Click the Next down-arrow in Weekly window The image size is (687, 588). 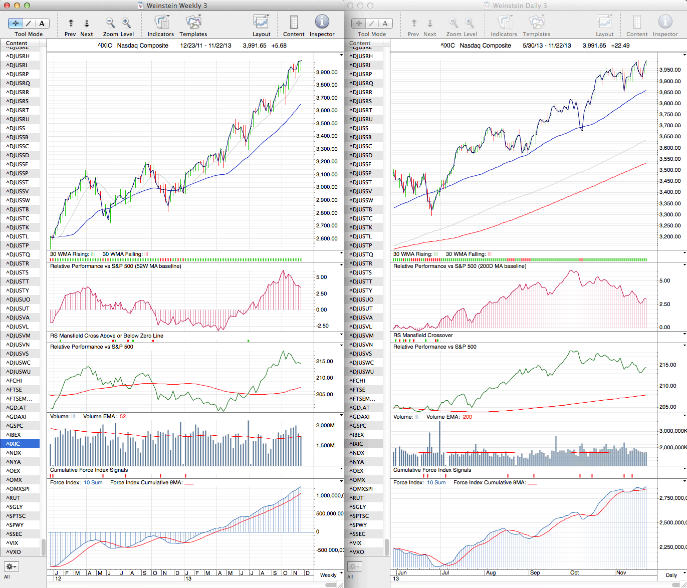(87, 23)
